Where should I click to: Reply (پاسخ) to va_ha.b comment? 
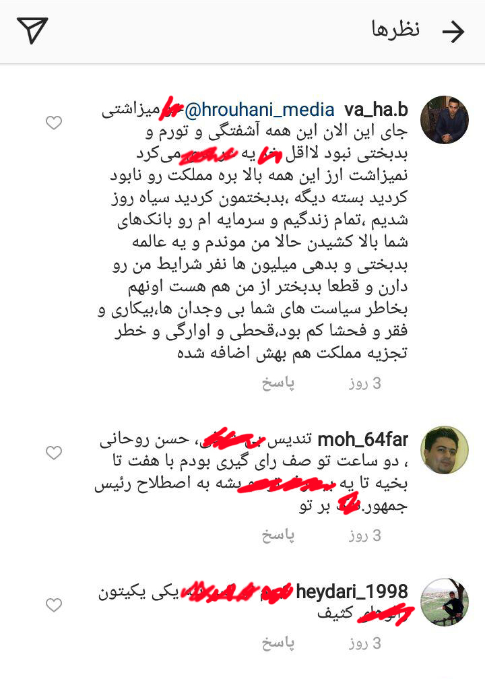point(278,383)
